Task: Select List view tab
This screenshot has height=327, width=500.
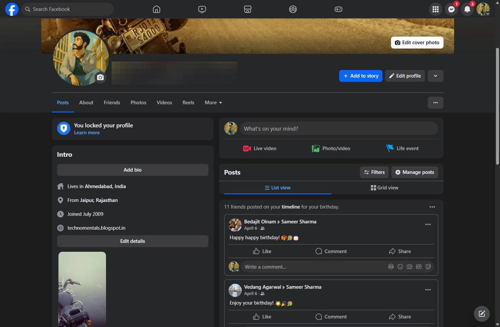Action: [277, 188]
